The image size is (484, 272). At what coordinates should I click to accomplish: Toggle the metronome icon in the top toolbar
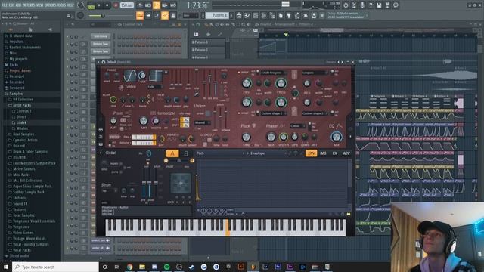[140, 5]
